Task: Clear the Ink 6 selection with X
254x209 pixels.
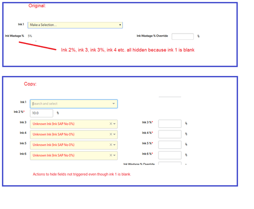Action: pyautogui.click(x=111, y=155)
